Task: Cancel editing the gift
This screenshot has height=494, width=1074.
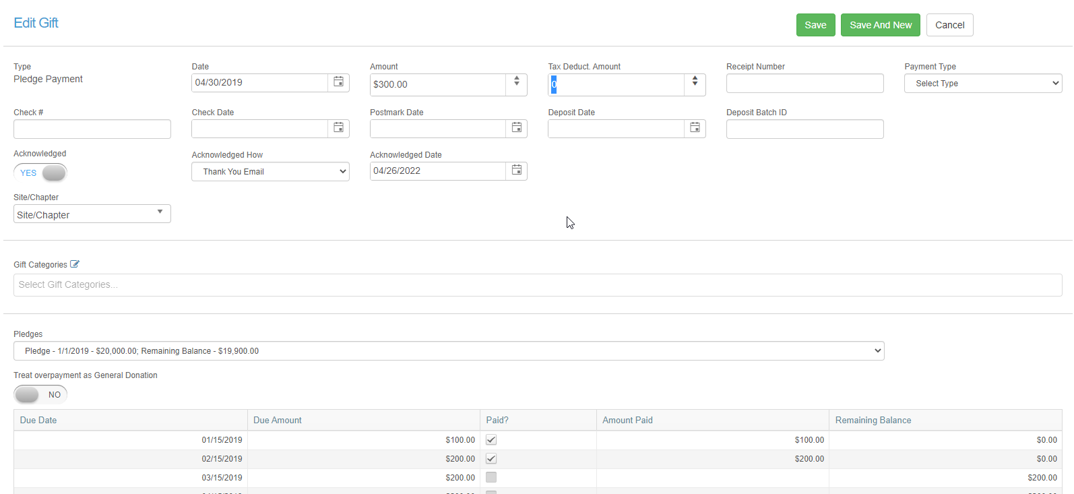Action: click(950, 25)
